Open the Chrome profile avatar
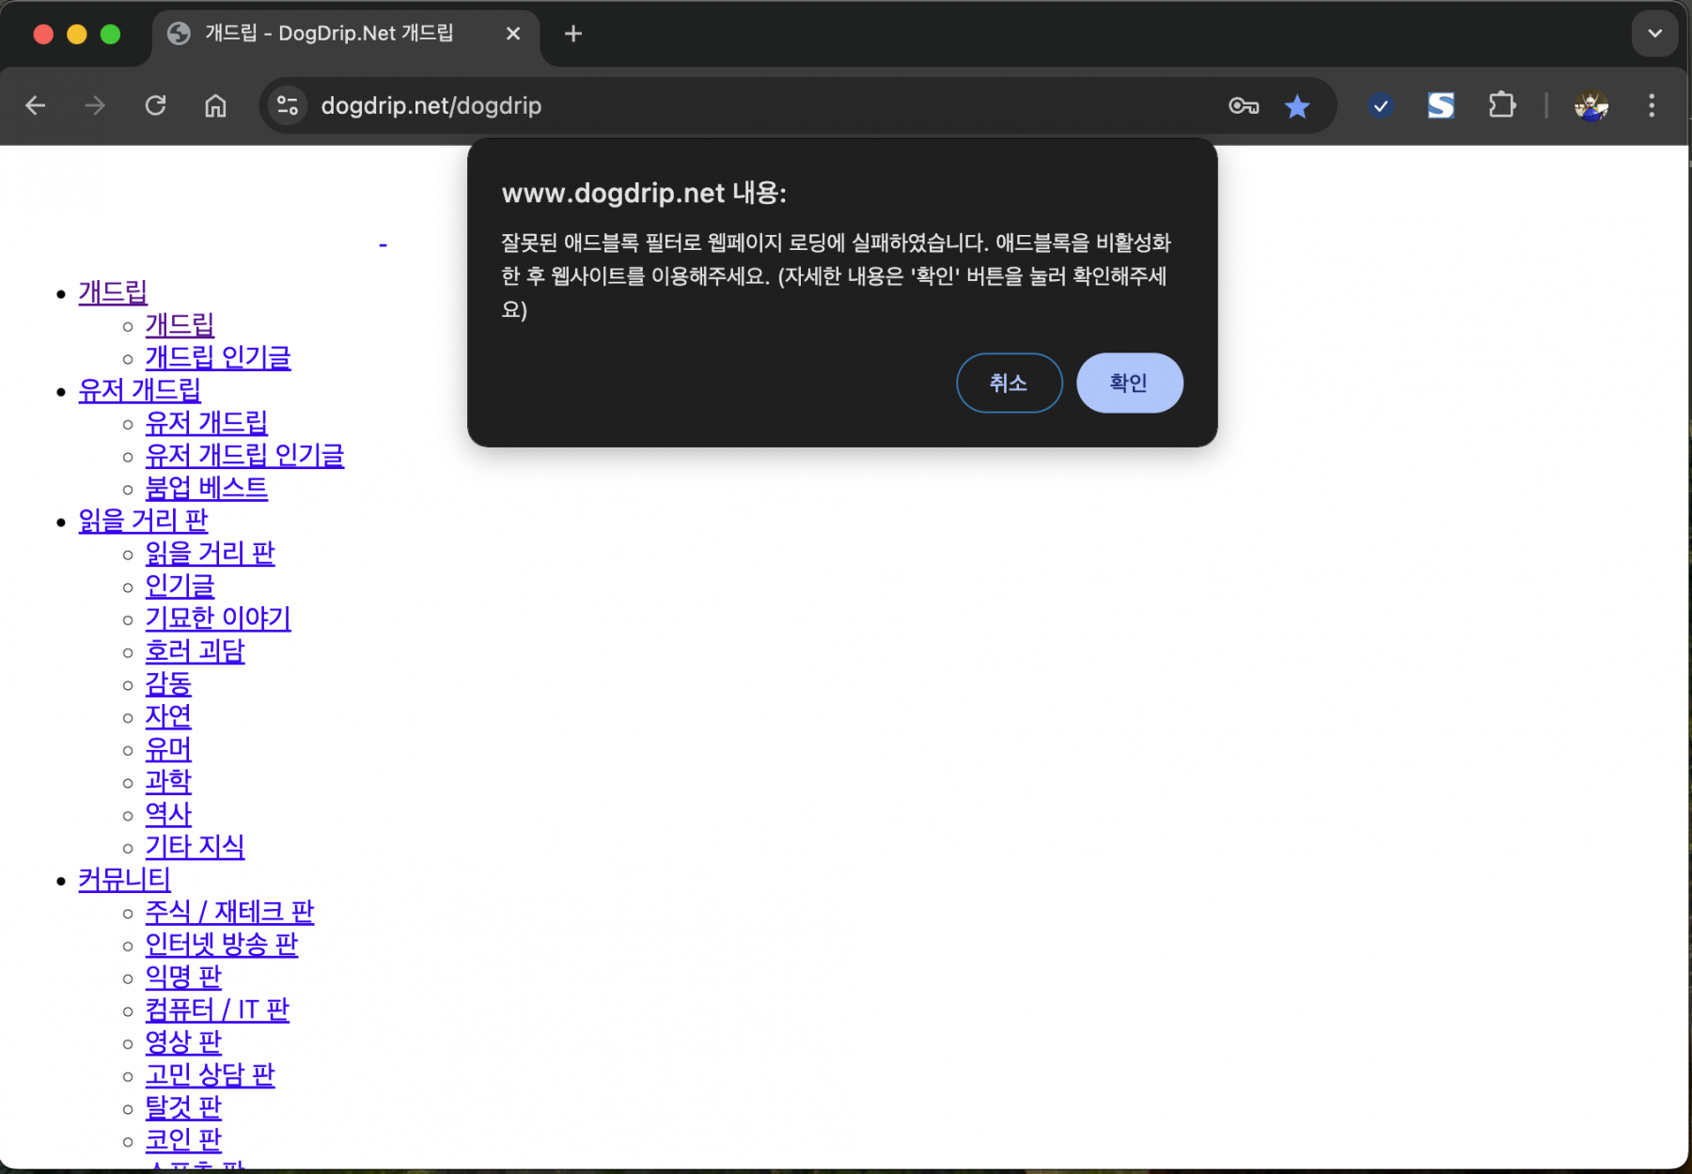Viewport: 1692px width, 1174px height. pyautogui.click(x=1591, y=106)
